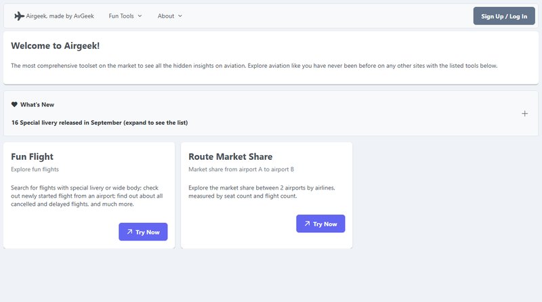Image resolution: width=542 pixels, height=302 pixels.
Task: Click the Fun Tools chevron arrow
Action: 140,16
